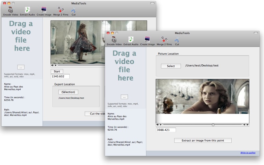Open file browser with front window '...' button
The height and width of the screenshot is (165, 264).
pos(124,97)
